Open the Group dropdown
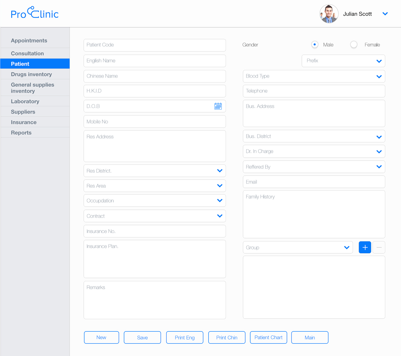Viewport: 401px width, 356px height. click(298, 247)
